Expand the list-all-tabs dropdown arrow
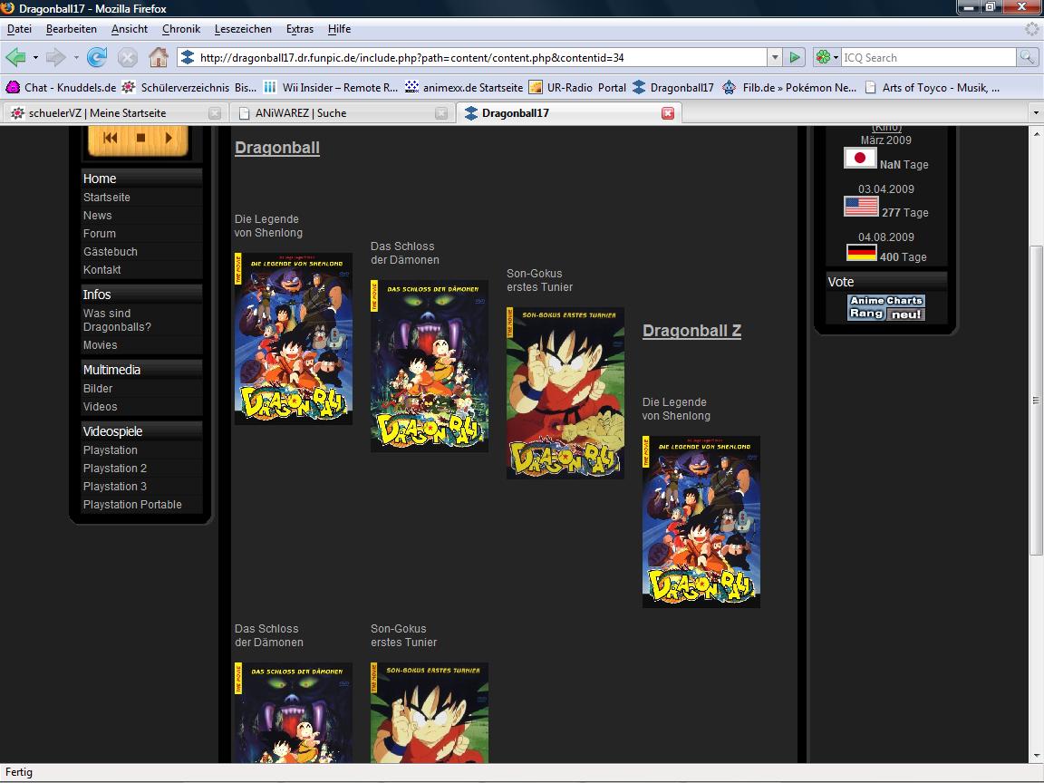Screen dimensions: 1044x783 [x=1036, y=113]
